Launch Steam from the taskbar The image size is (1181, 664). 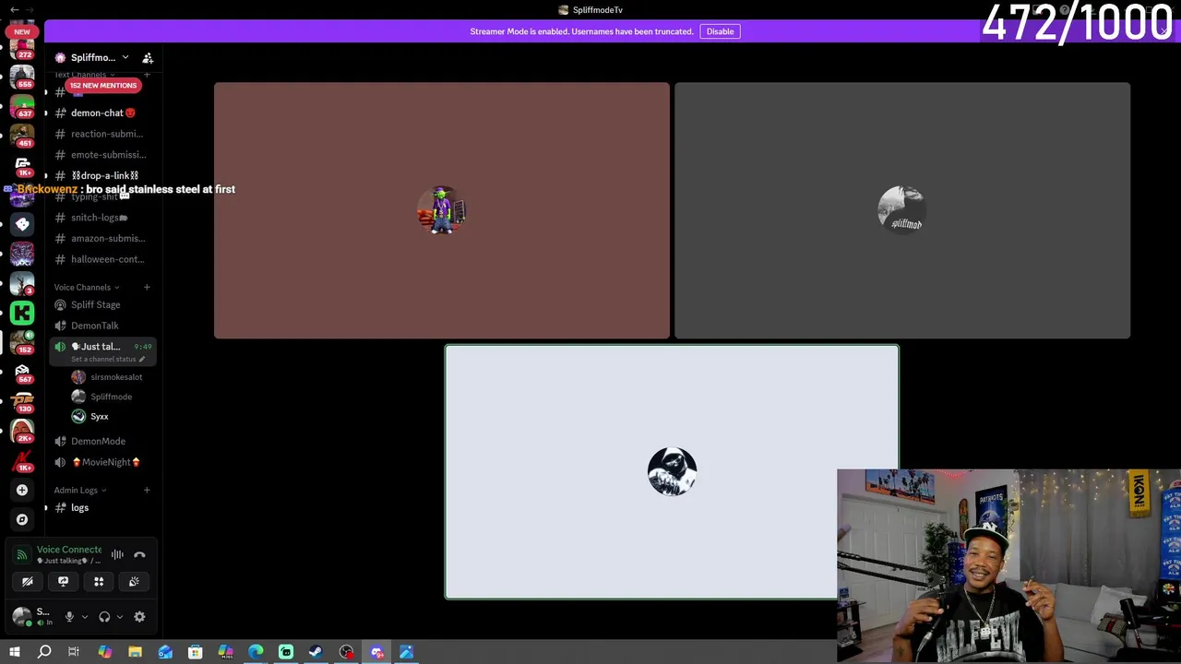click(316, 652)
